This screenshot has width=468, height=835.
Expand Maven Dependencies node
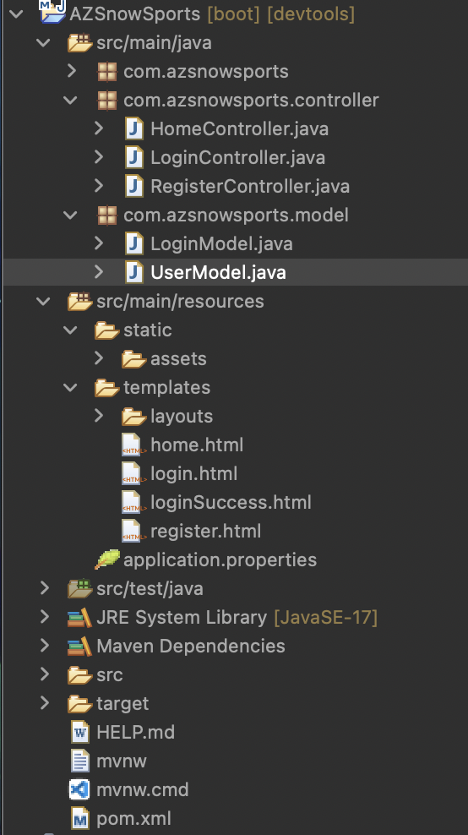45,646
